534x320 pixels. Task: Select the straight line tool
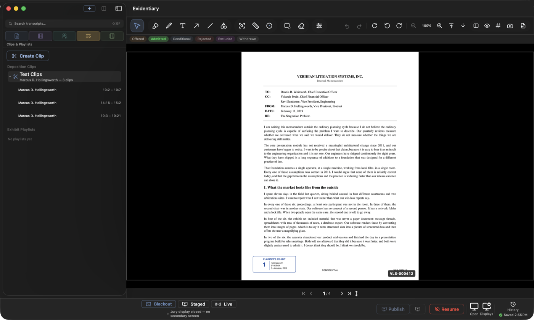[210, 25]
